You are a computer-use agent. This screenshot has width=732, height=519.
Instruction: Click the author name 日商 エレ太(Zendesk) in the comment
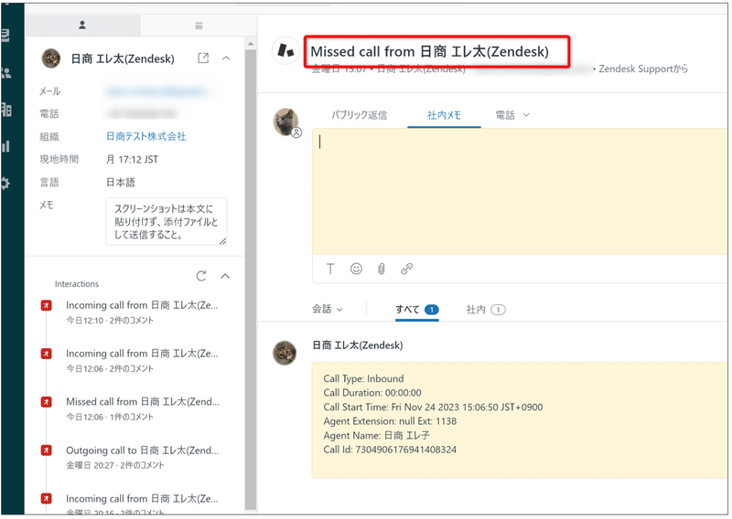[x=358, y=345]
